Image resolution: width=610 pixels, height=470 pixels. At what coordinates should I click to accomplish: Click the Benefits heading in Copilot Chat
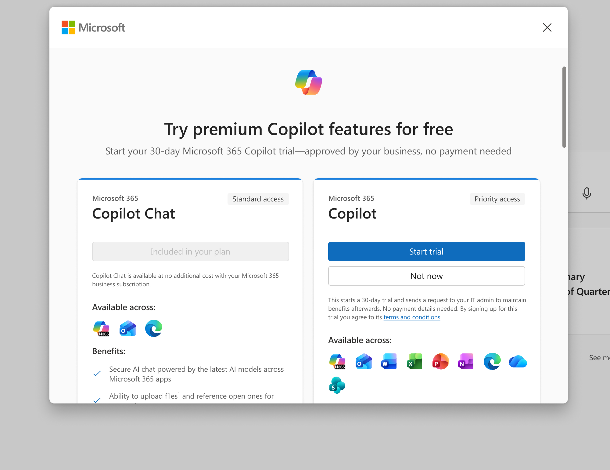109,351
